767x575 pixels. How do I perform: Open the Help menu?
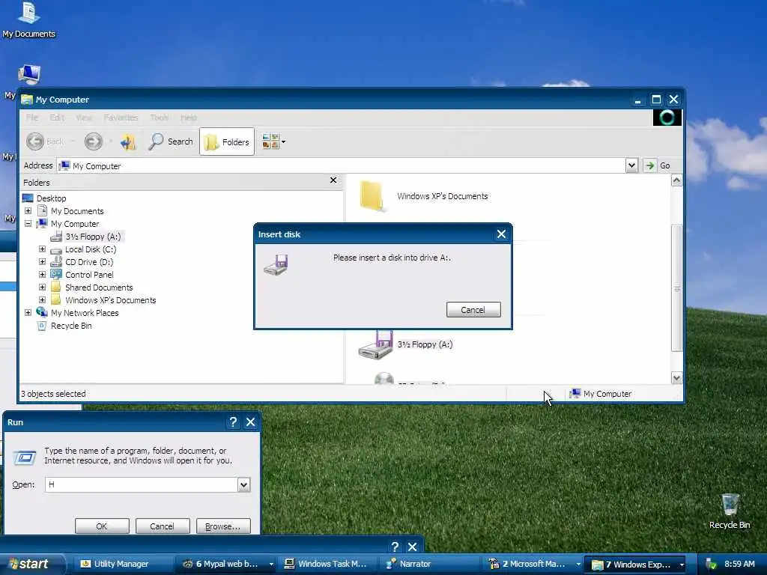[x=188, y=118]
